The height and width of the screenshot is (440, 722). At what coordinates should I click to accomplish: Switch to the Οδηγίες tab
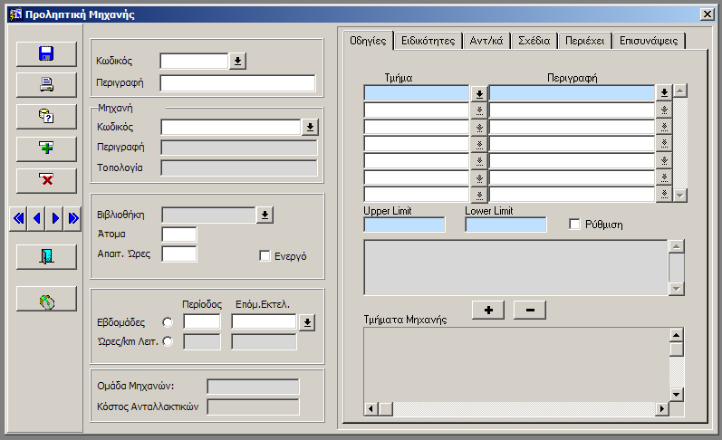click(x=368, y=41)
